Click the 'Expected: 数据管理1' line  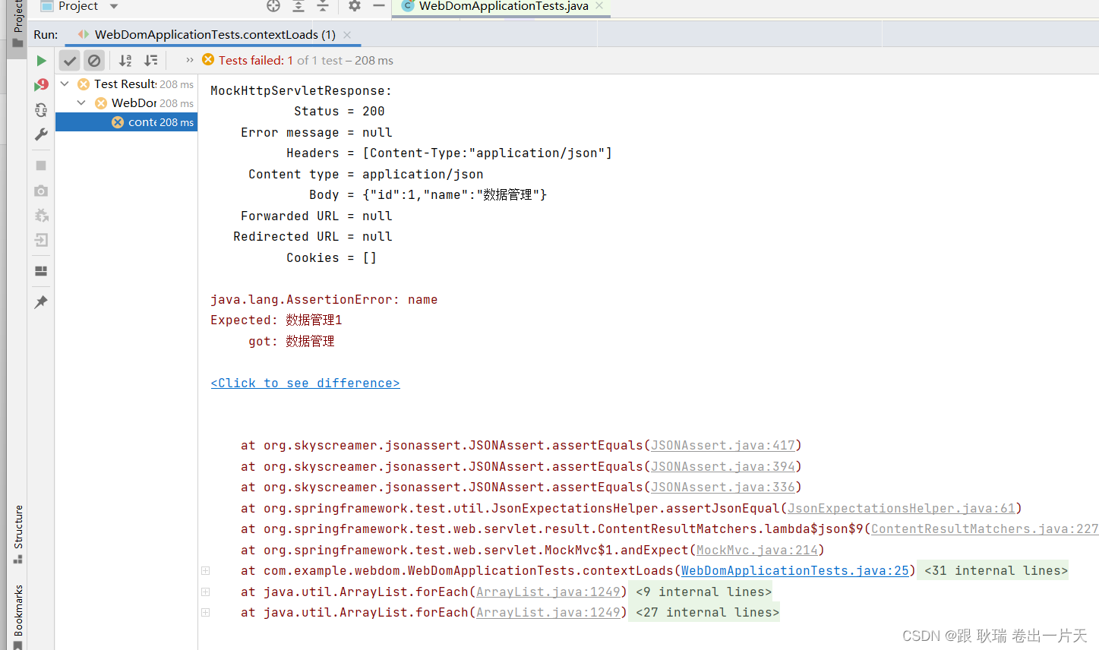point(276,320)
